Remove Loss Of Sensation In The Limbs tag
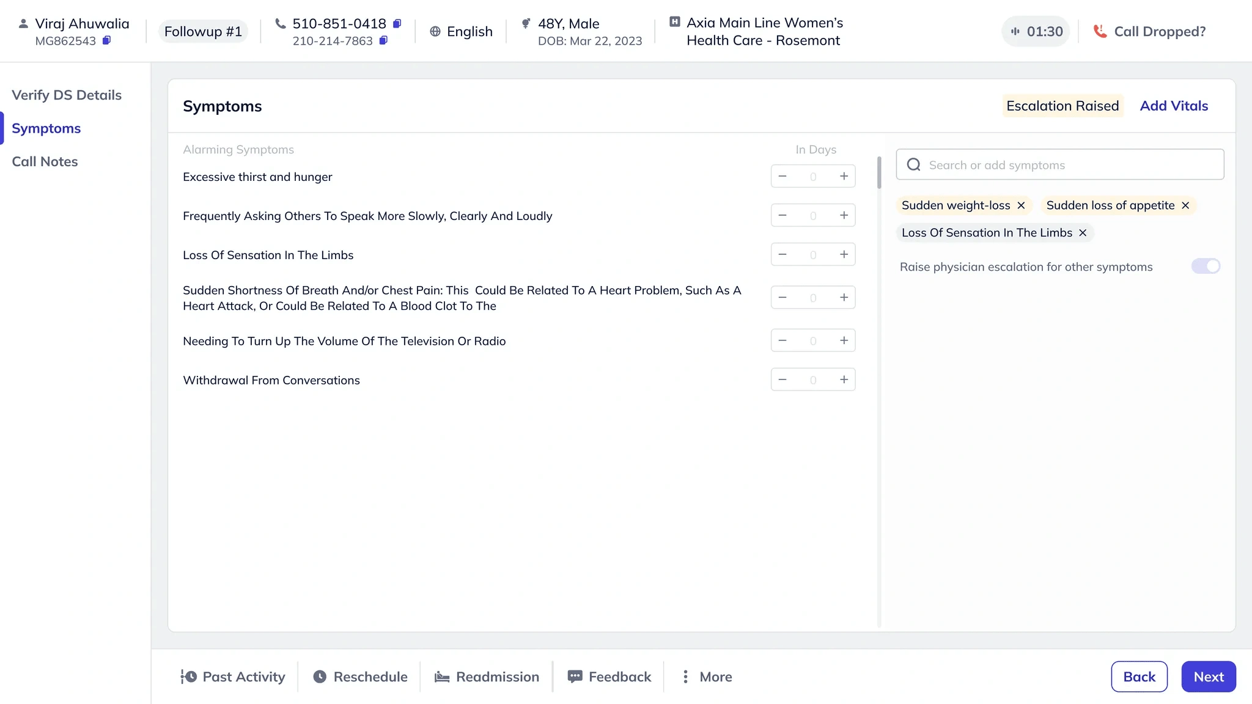 click(x=1083, y=233)
